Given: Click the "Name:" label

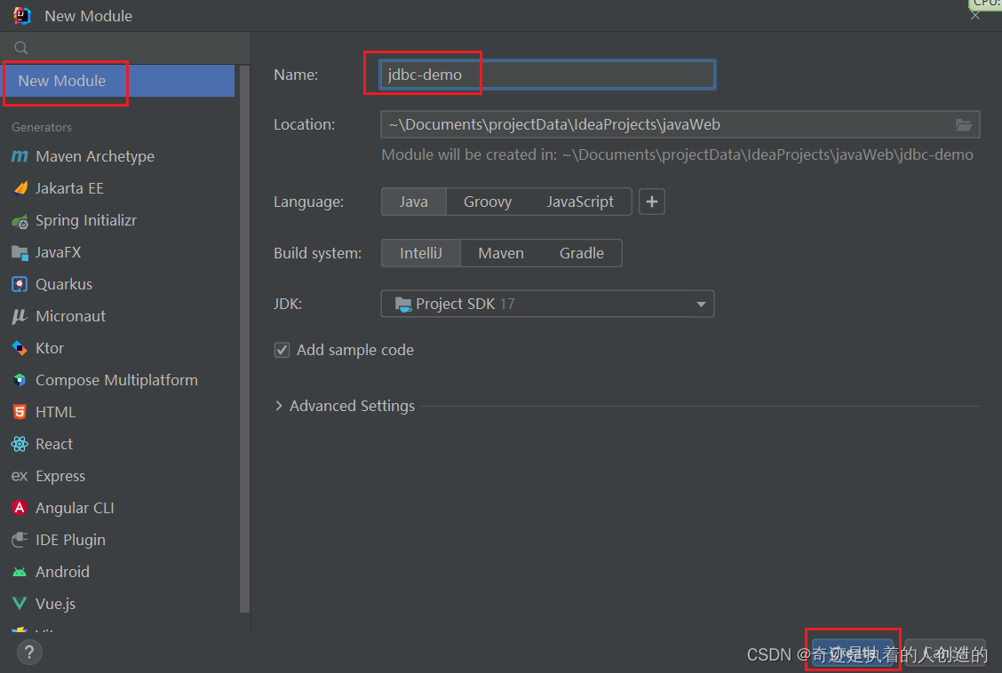Looking at the screenshot, I should coord(296,75).
